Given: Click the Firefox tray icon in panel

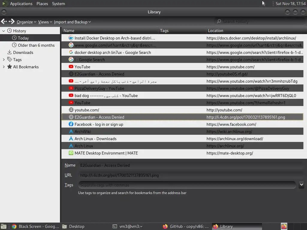Looking at the screenshot, I should click(x=284, y=226).
